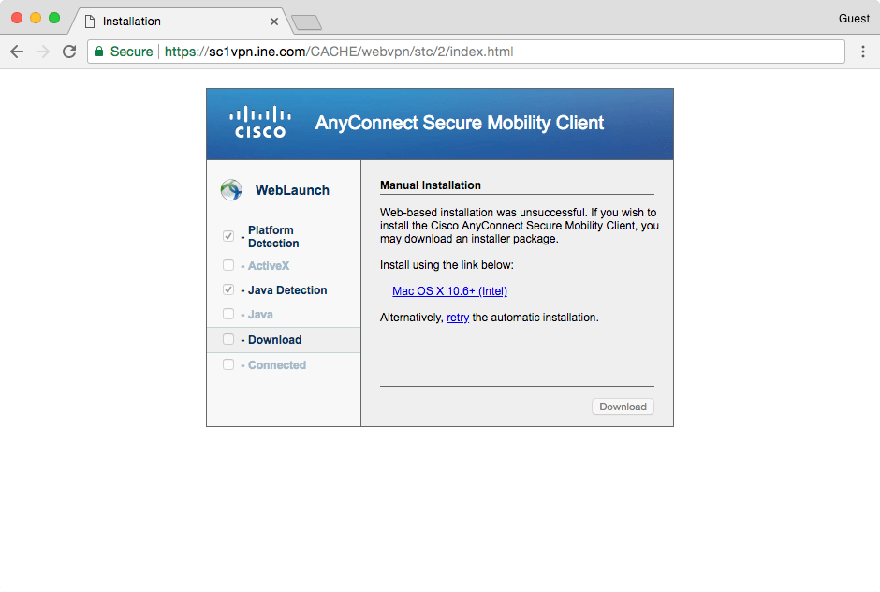The image size is (880, 592).
Task: Click the WebLaunch globe icon
Action: [x=230, y=189]
